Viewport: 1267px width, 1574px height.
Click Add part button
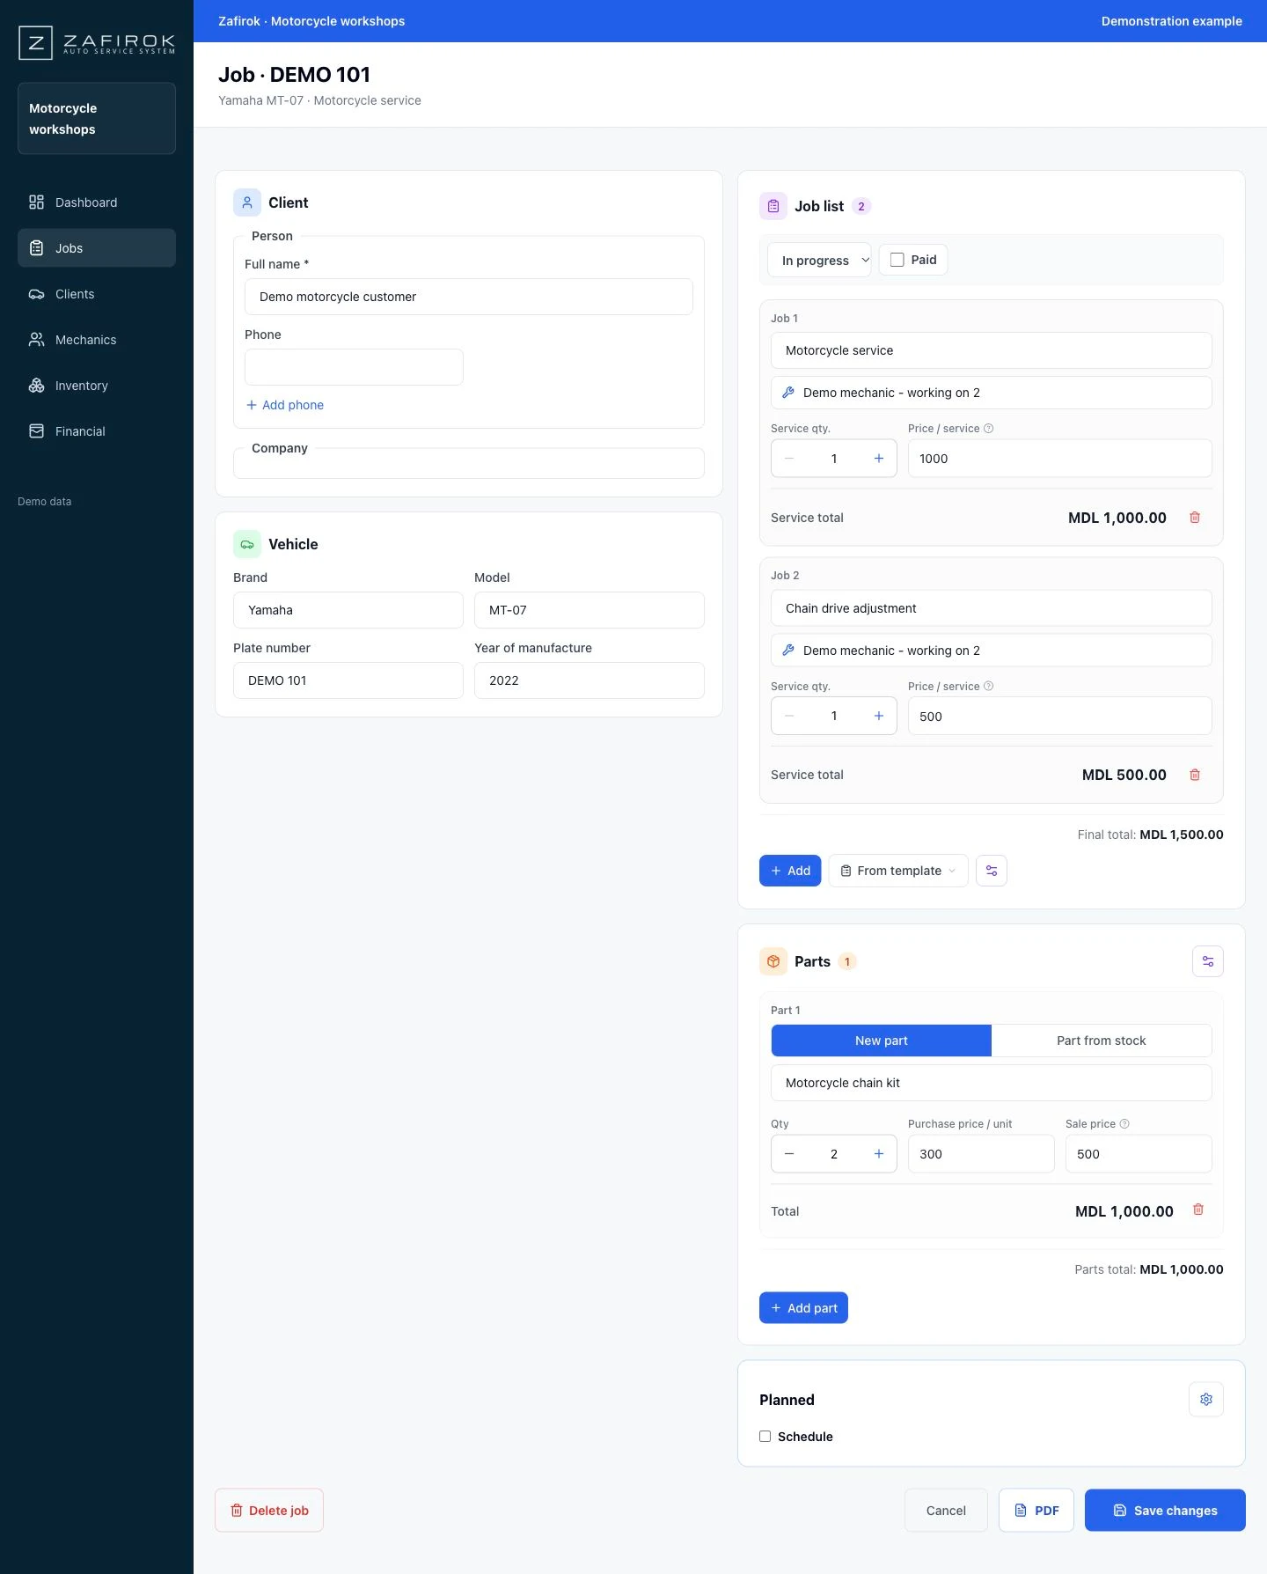[x=803, y=1308]
